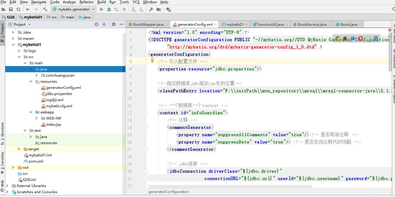Screen dimensions: 395x197
Task: Click the Stop square icon
Action: [x=124, y=9]
